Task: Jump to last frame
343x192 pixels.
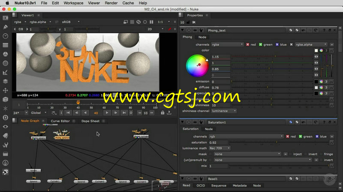Action: point(124,113)
